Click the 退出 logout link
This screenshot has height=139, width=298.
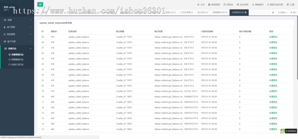293,12
